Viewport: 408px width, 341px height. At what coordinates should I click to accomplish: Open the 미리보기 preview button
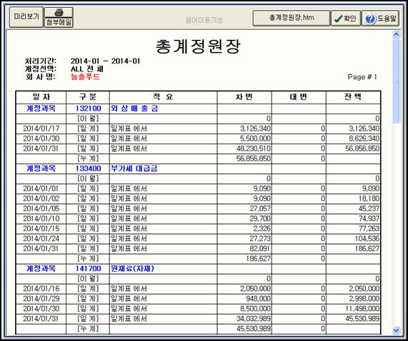(26, 17)
